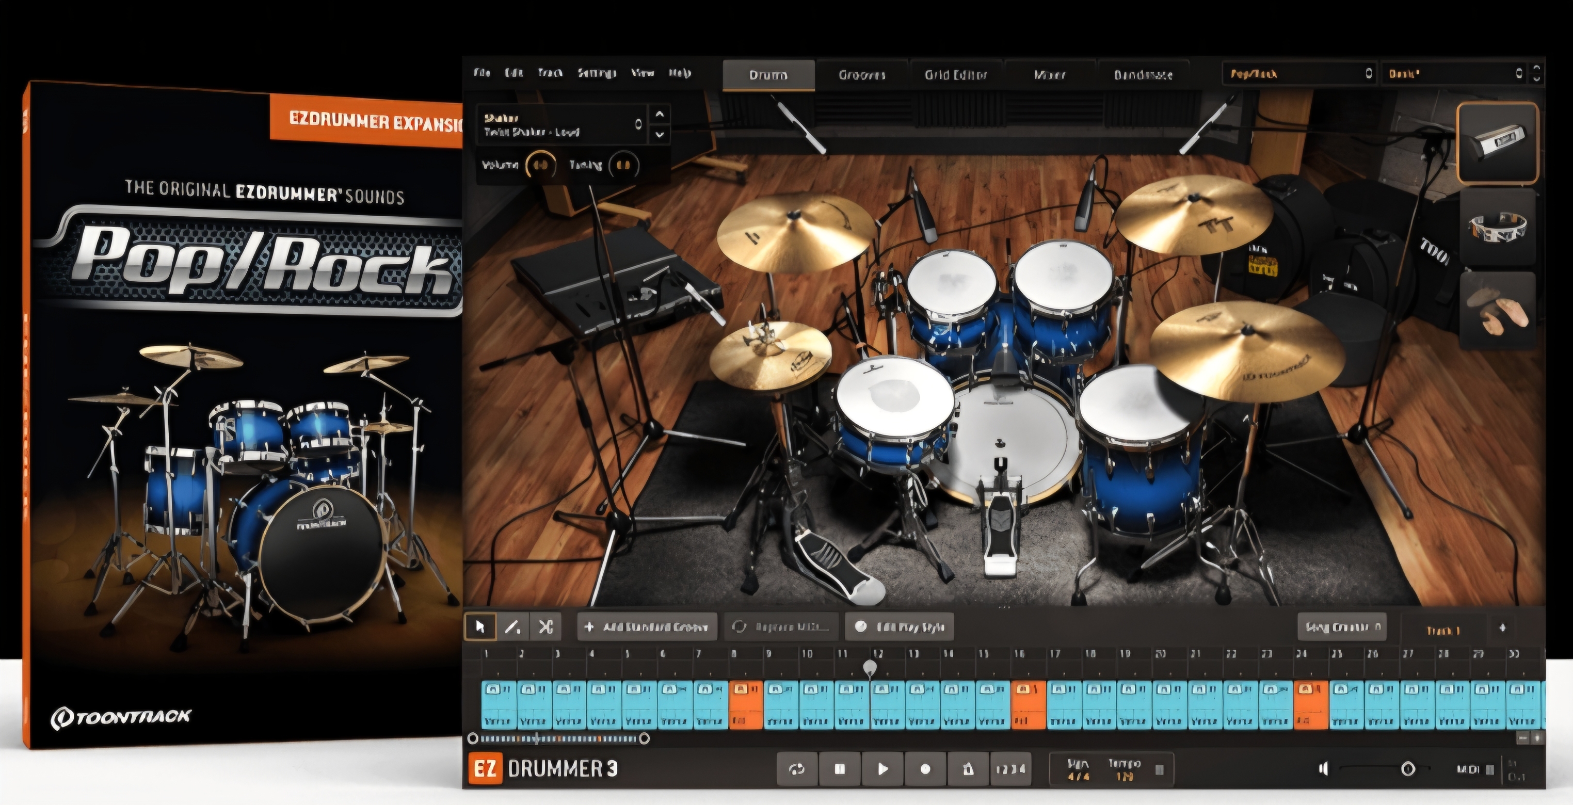Screen dimensions: 1573x805
Task: Switch to the Bandmate tab
Action: 1144,75
